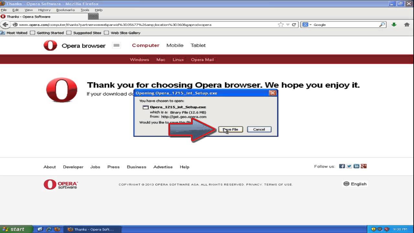Click the red shield tray icon
Viewport: 414px width, 233px height.
coord(387,229)
